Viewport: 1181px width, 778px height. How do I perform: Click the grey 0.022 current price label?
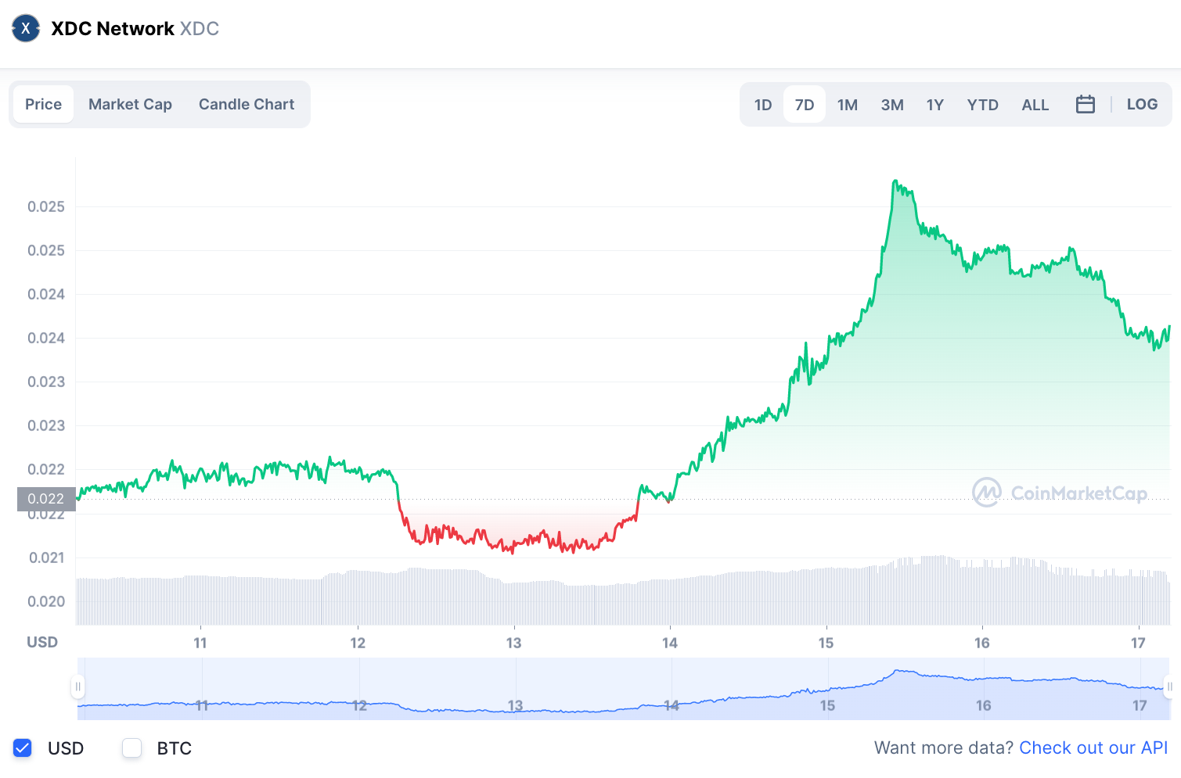point(46,499)
